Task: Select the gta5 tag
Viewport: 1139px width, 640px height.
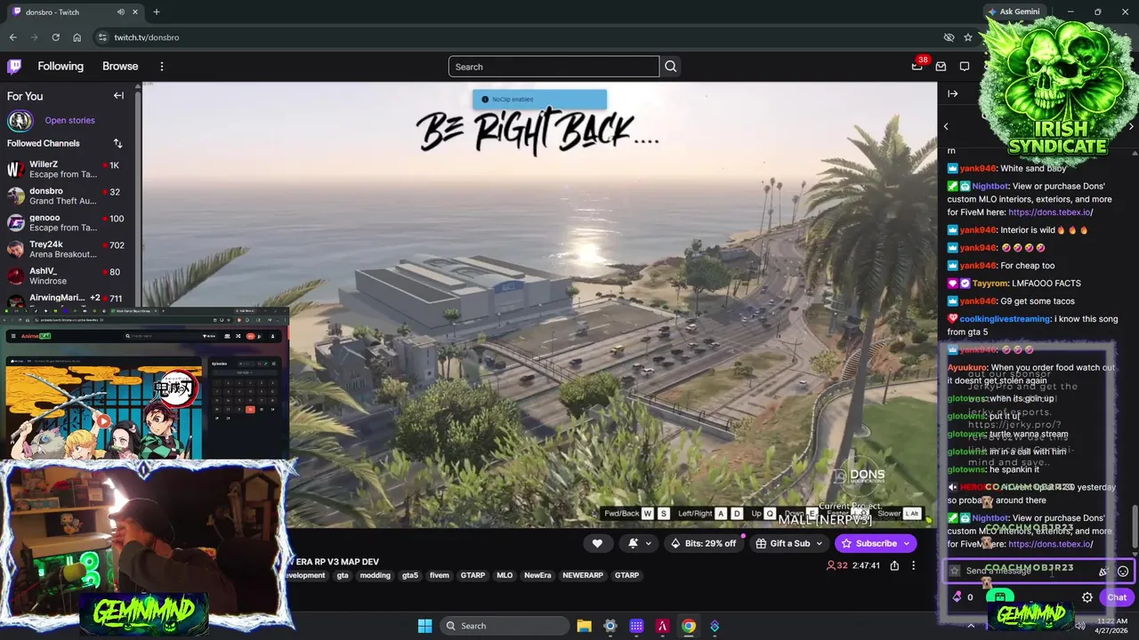Action: pyautogui.click(x=410, y=575)
